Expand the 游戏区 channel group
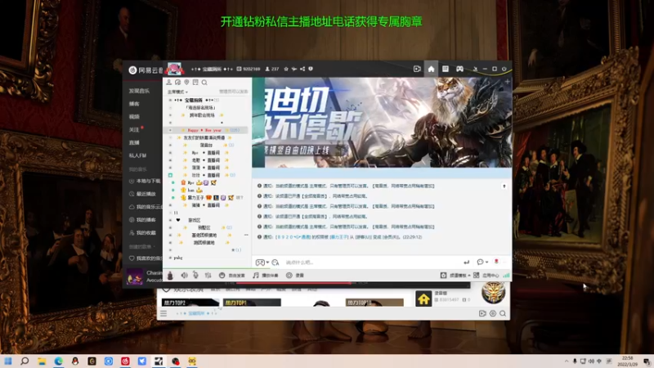This screenshot has height=368, width=654. 170,220
